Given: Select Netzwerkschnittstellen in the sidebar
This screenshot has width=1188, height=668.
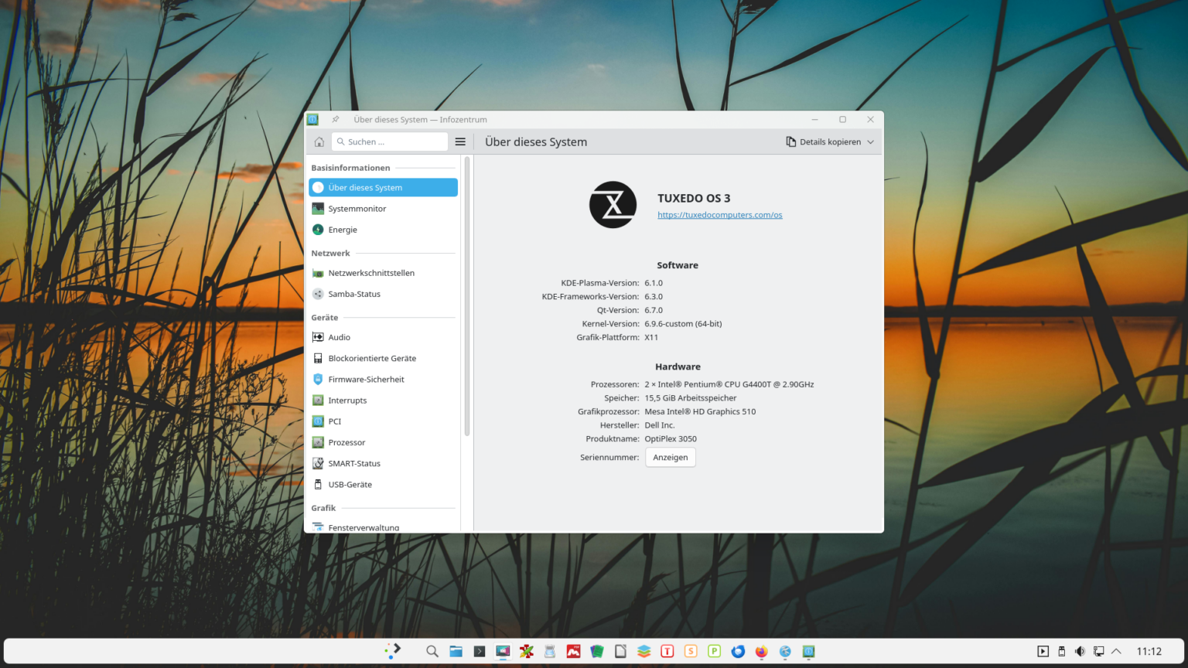Looking at the screenshot, I should (371, 272).
